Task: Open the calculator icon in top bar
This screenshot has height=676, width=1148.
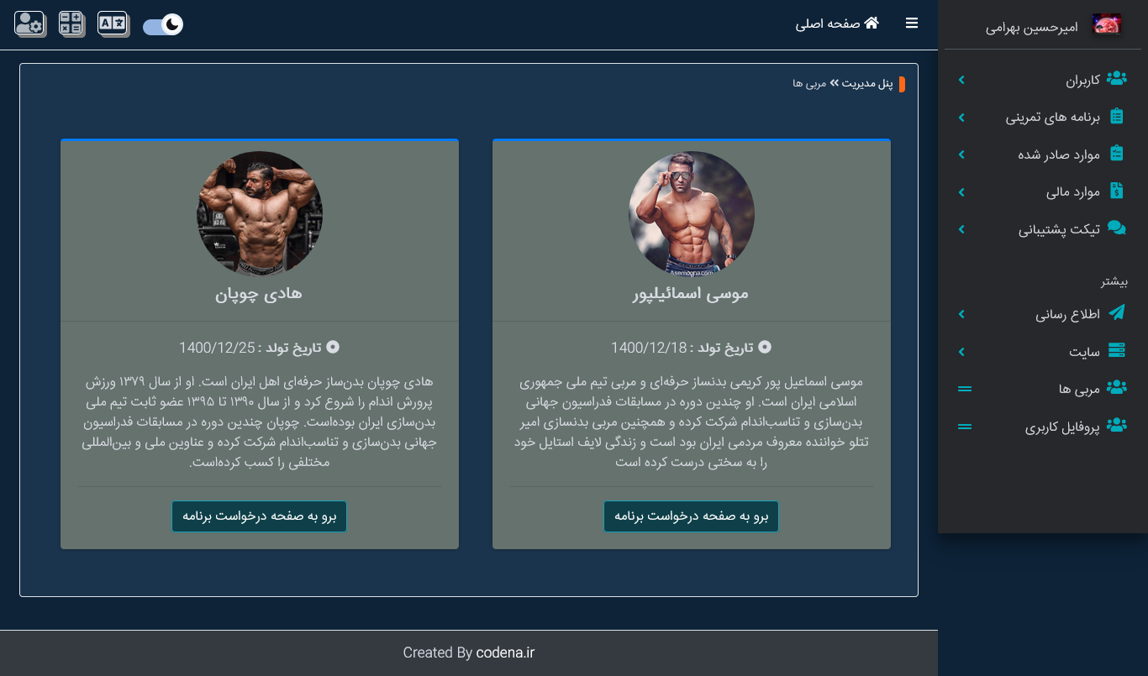Action: tap(71, 24)
